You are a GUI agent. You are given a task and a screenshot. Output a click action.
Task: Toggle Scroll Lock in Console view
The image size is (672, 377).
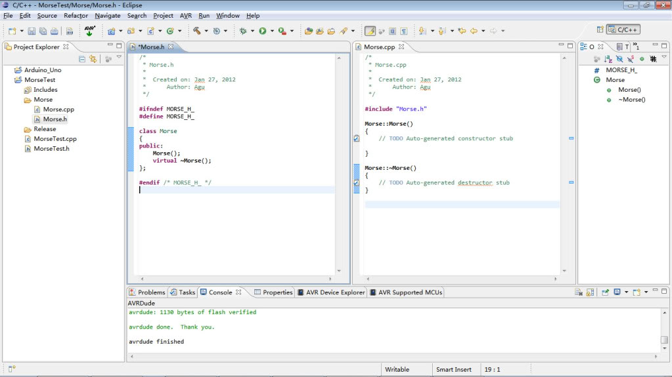coord(591,292)
